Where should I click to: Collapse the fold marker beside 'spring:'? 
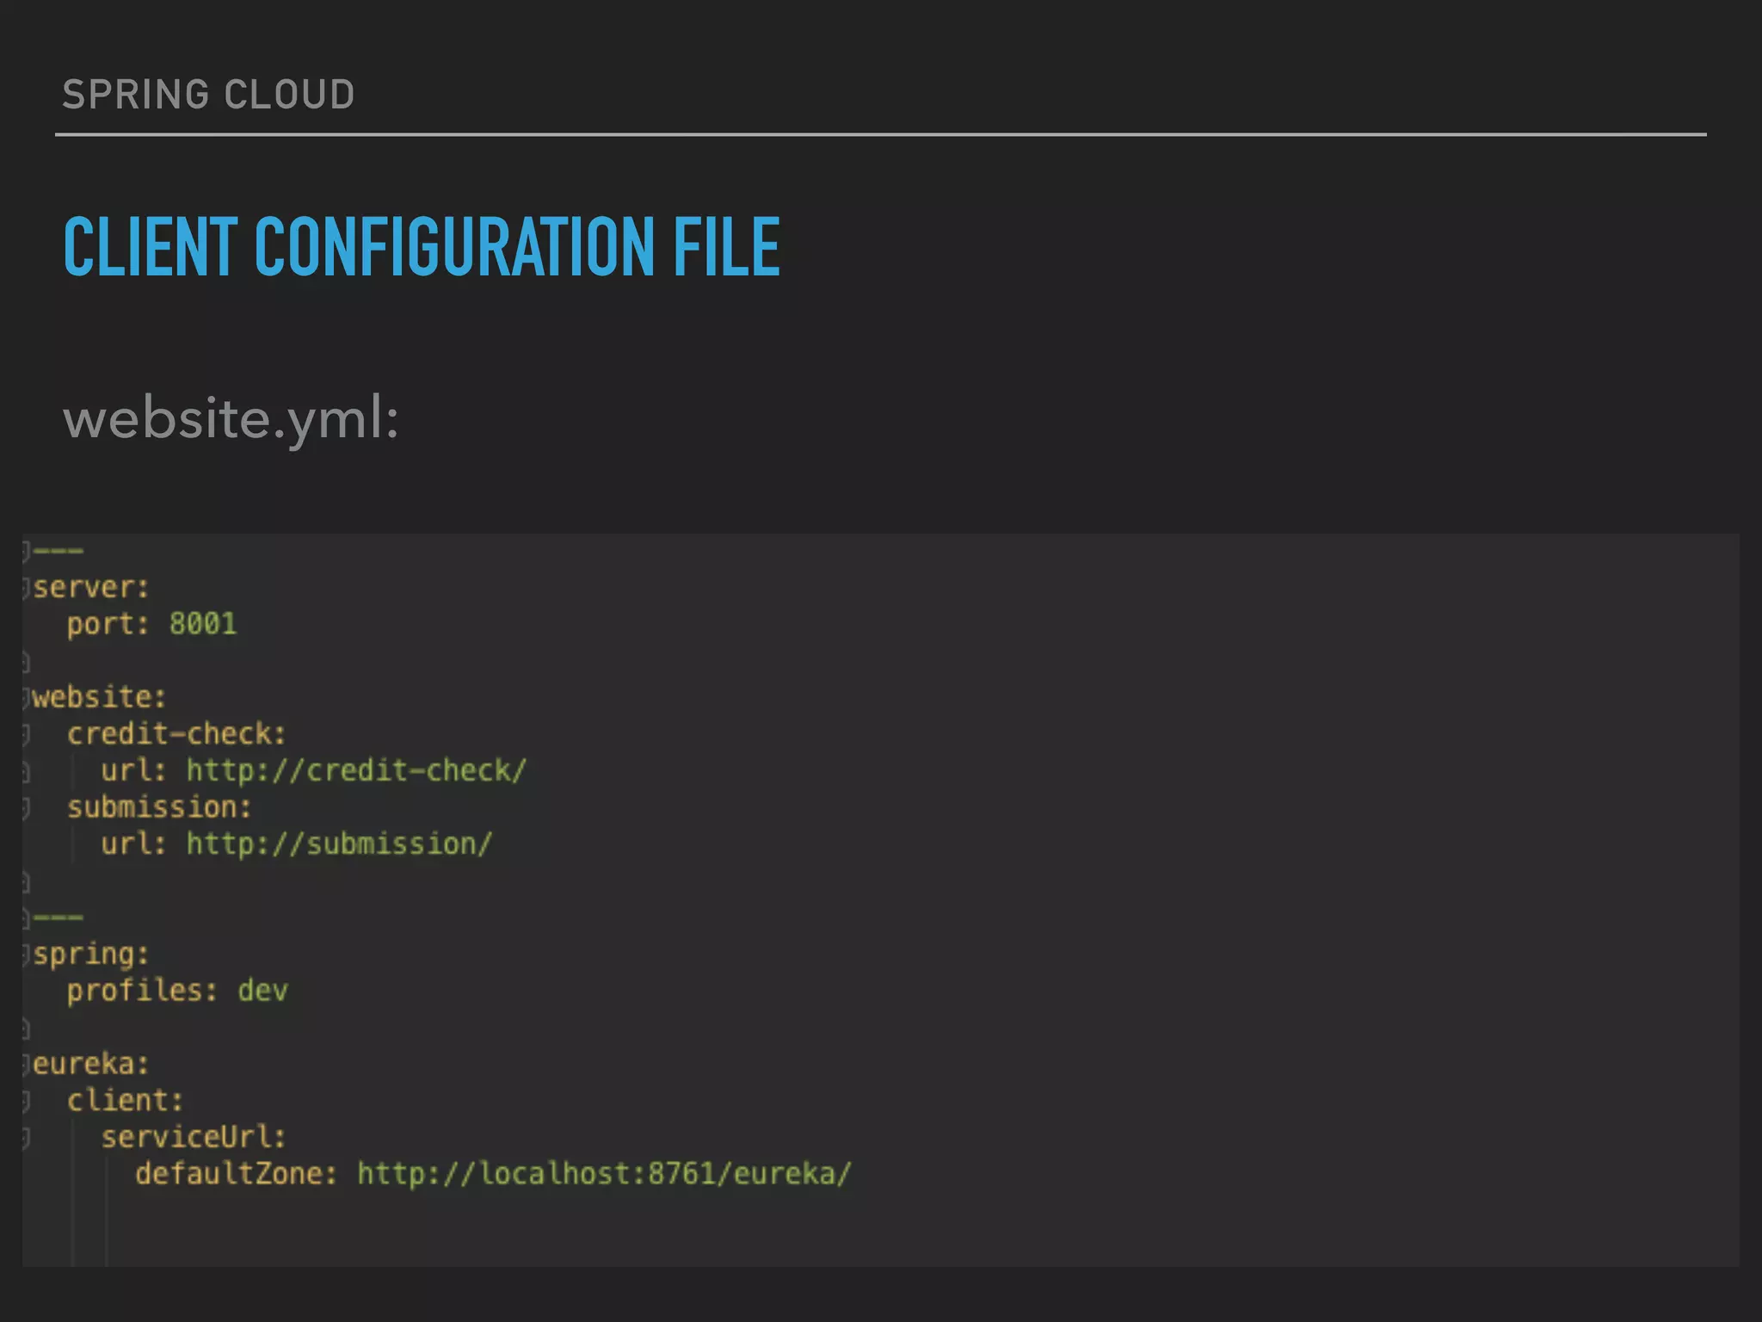[x=27, y=954]
